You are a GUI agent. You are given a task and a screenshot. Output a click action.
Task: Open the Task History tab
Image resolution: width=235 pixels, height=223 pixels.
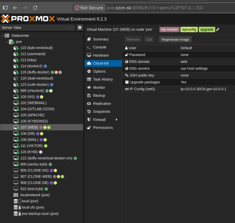[x=103, y=79]
